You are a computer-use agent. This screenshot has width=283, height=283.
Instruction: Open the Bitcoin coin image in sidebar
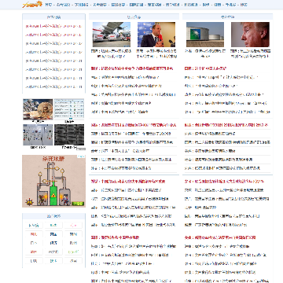[38, 109]
